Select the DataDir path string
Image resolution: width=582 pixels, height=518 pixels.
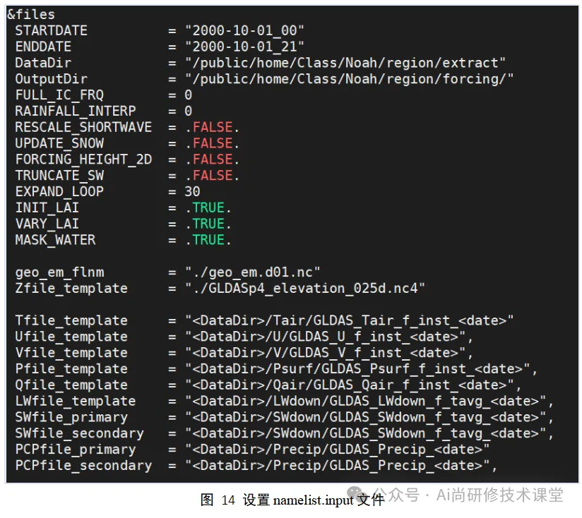pos(345,63)
